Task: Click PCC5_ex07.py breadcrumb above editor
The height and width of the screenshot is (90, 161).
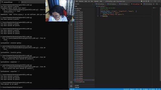Action: click(101, 6)
